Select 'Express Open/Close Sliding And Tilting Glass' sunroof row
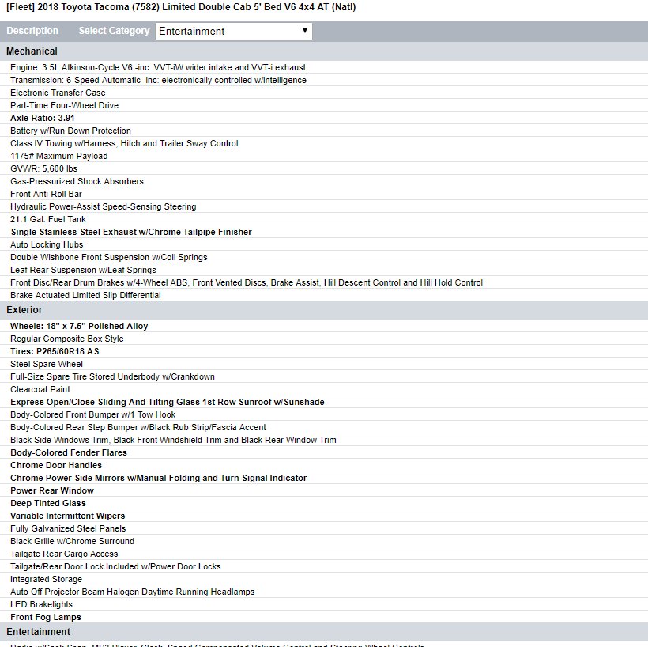 [x=324, y=402]
